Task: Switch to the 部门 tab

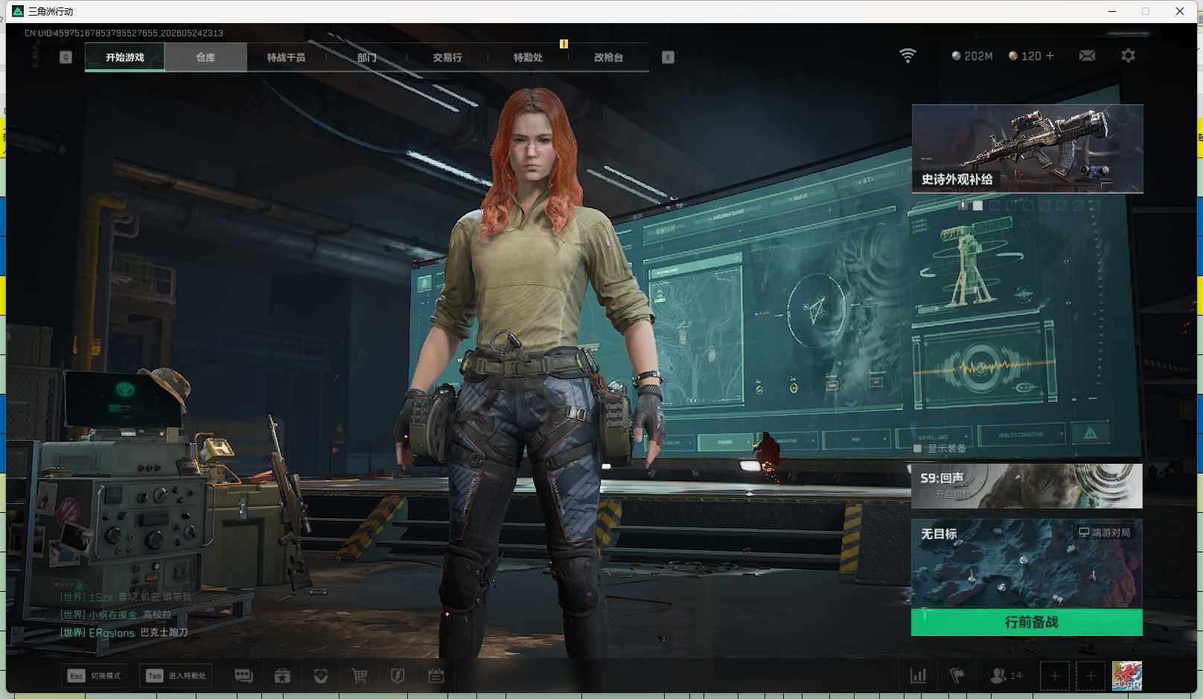Action: (x=366, y=57)
